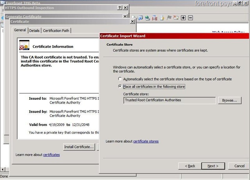Select automatically select certificate store option
Screen dimensions: 250x180
[x=120, y=79]
